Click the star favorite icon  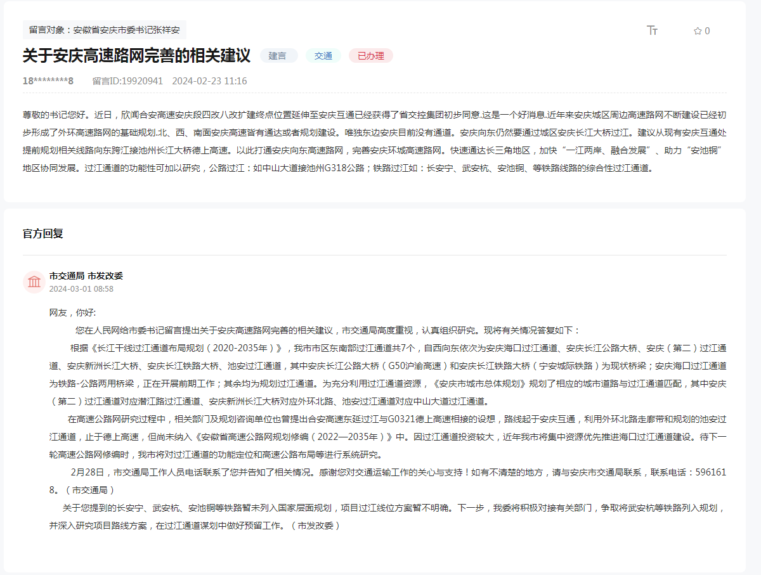pos(698,30)
